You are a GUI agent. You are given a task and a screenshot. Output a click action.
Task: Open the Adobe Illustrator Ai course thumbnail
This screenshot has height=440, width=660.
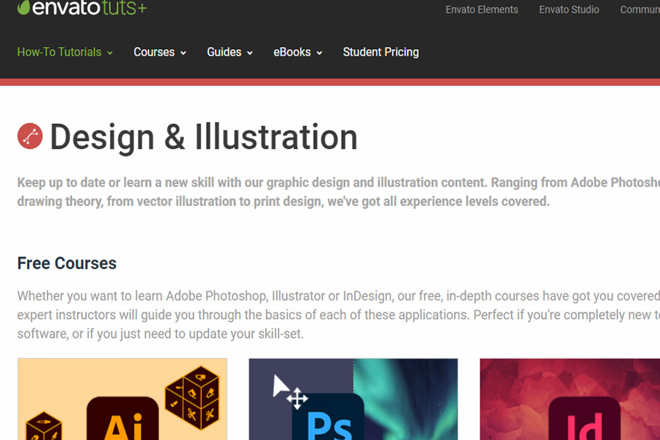[122, 399]
